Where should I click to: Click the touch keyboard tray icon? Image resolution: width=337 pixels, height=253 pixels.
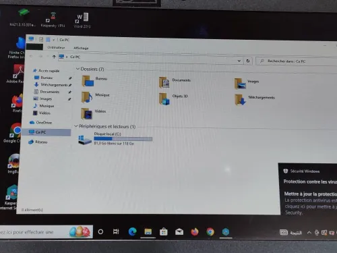pyautogui.click(x=284, y=232)
